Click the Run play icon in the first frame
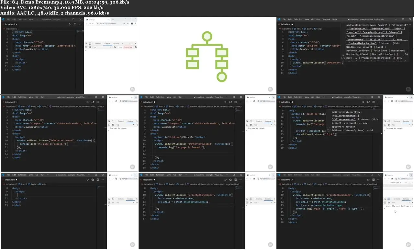Screen dimensions: 414x250 70,24
